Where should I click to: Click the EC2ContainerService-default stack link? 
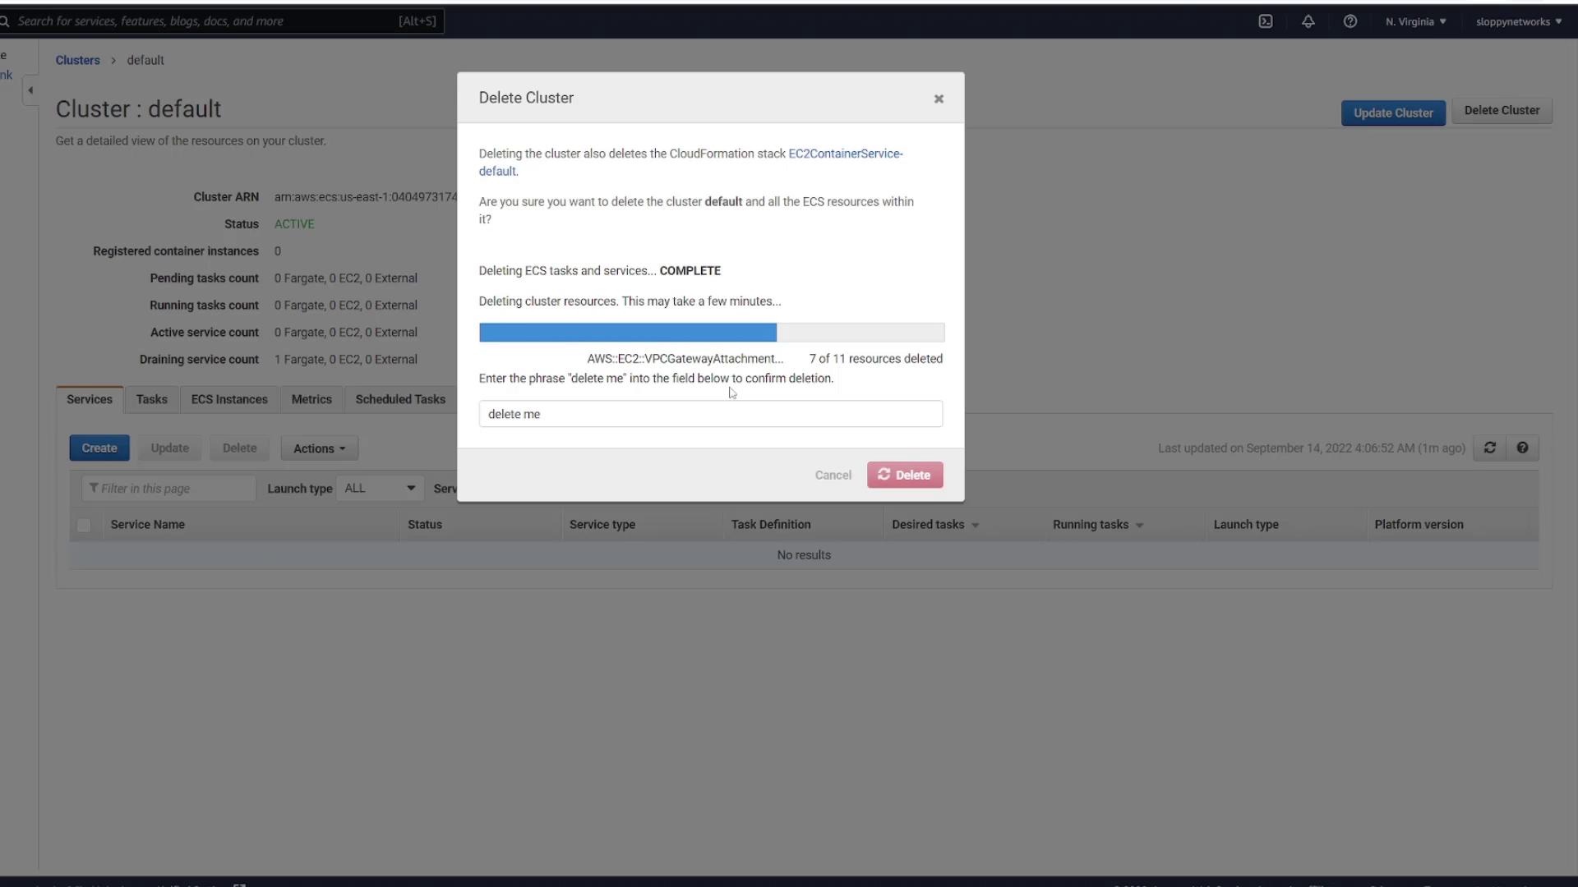click(x=845, y=154)
